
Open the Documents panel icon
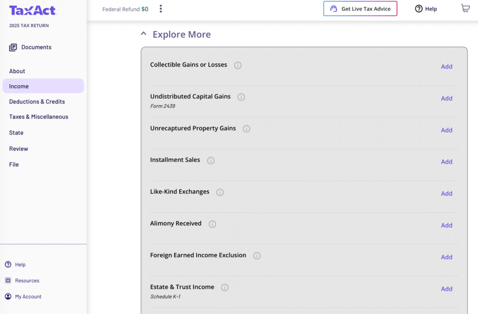coord(13,47)
